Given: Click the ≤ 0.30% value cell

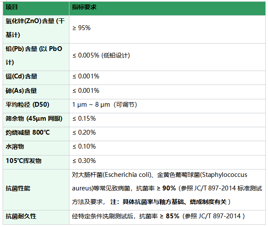Looking at the screenshot, I should click(x=167, y=162).
